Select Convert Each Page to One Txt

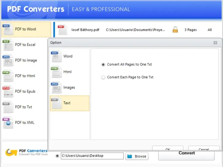coord(103,77)
